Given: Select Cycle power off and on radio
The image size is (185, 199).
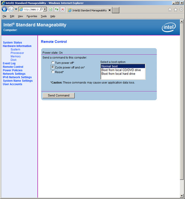Looking at the screenshot, I should point(53,67).
